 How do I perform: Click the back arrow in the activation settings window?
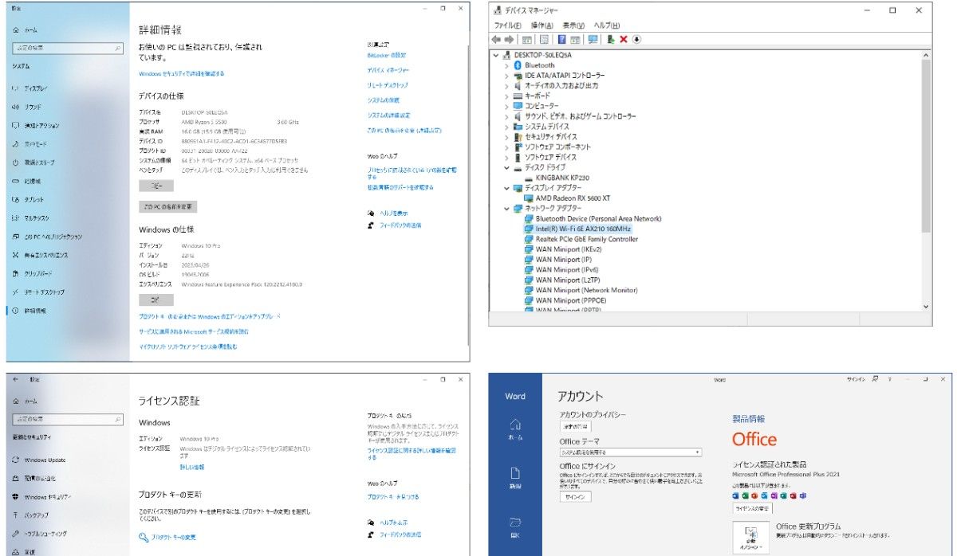(16, 379)
